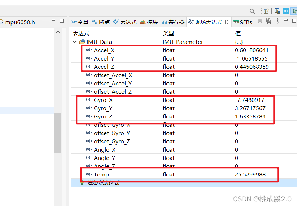Select the Gyro_Y row
The image size is (297, 206).
click(184, 108)
